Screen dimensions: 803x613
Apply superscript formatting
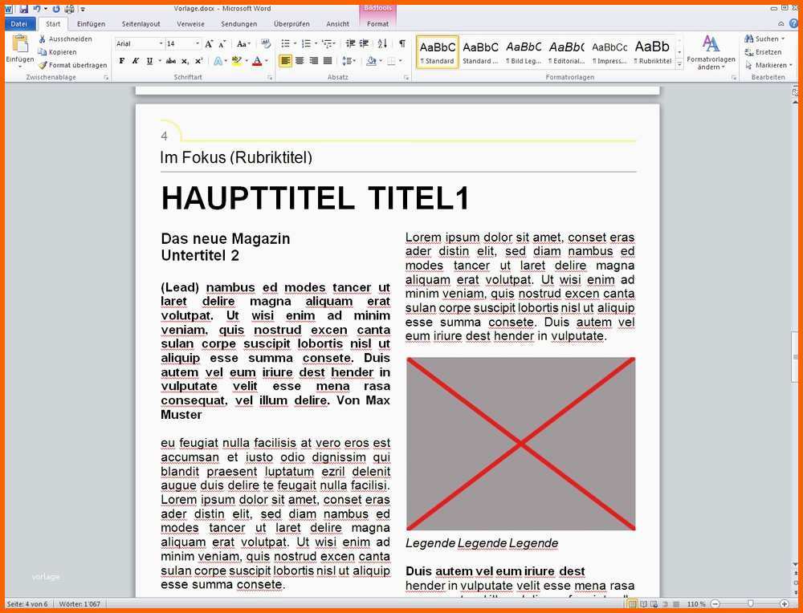coord(198,61)
